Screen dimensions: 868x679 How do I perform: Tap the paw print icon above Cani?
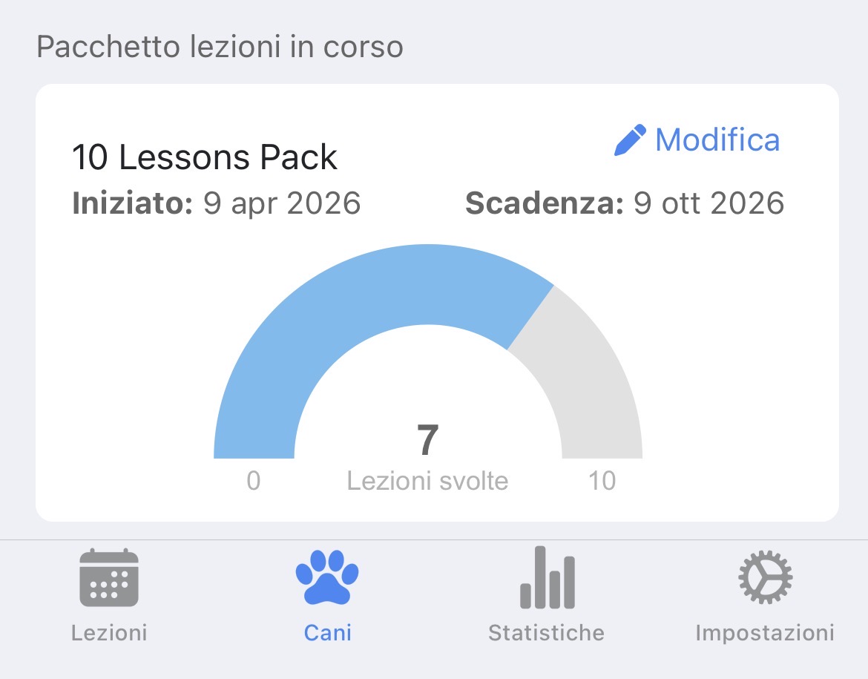click(x=327, y=579)
